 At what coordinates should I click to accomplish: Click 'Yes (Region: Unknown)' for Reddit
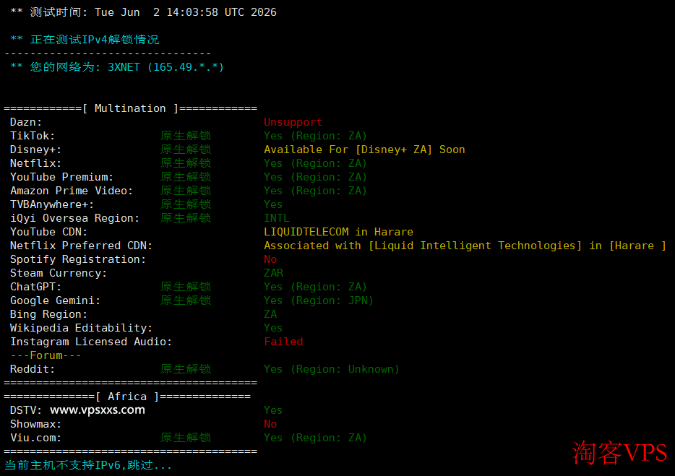click(x=332, y=370)
